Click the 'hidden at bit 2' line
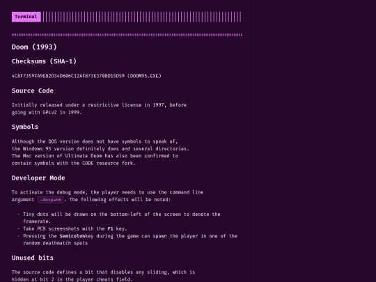This screenshot has height=282, width=376. click(72, 279)
